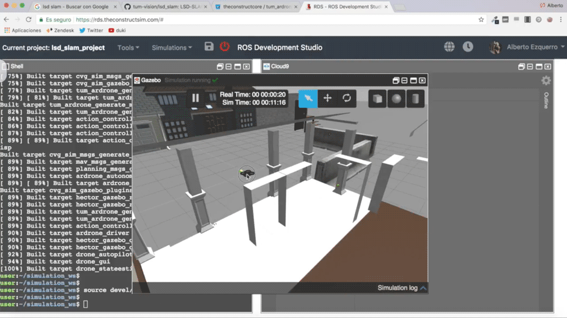Screen dimensions: 567x318
Task: Open the duki bookmark
Action: (x=117, y=31)
